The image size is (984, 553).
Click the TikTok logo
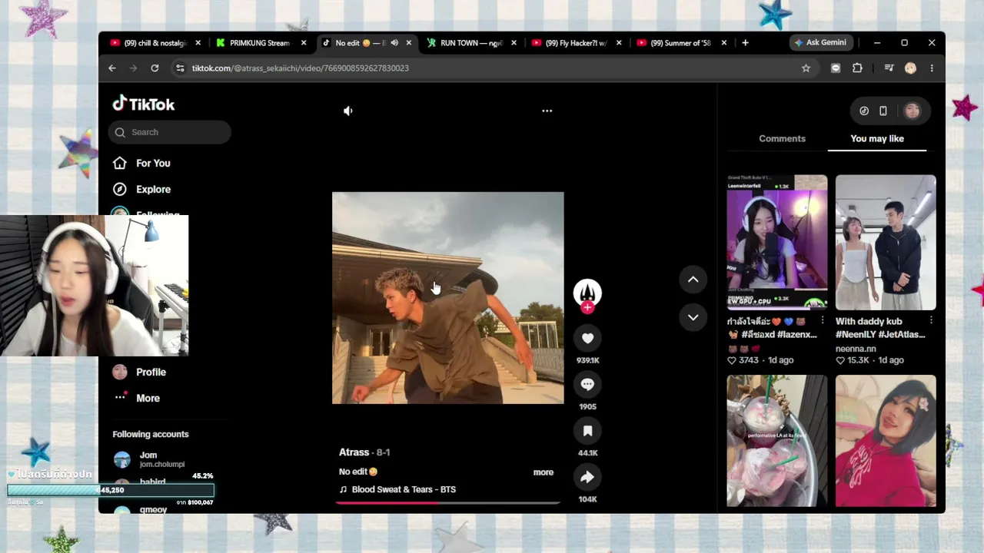click(144, 104)
